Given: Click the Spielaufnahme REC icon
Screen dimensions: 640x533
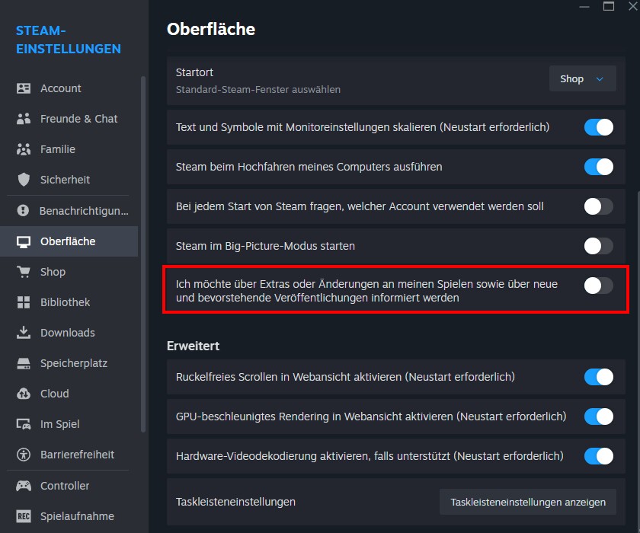Looking at the screenshot, I should (x=24, y=516).
